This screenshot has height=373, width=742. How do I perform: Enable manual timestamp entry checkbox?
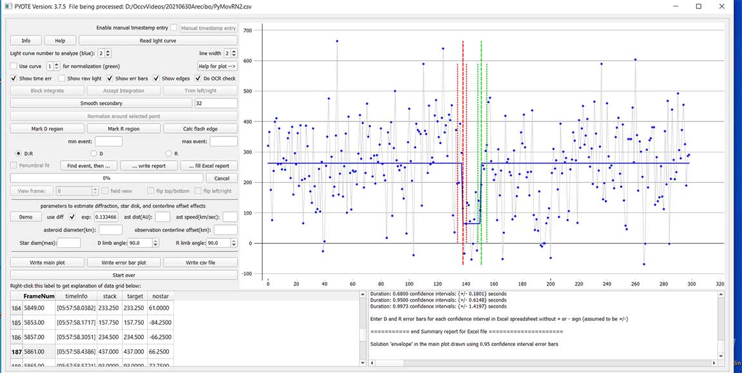[x=174, y=28]
